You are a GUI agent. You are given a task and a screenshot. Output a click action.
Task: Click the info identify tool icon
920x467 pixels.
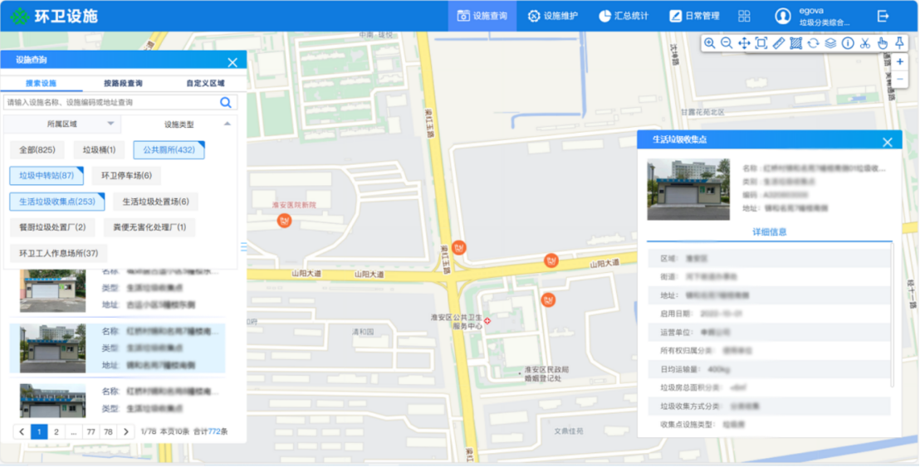click(x=848, y=43)
